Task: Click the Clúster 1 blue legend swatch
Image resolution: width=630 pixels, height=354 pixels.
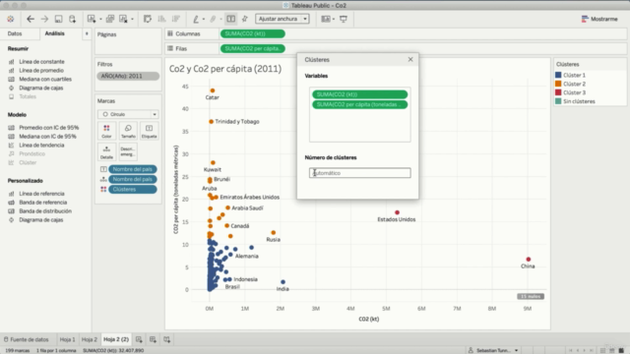Action: tap(558, 75)
